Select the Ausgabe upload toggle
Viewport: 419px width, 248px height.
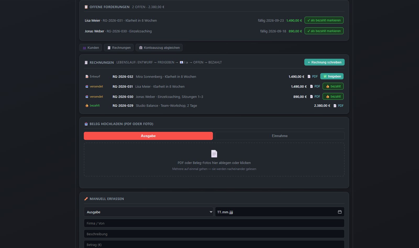[x=148, y=136]
